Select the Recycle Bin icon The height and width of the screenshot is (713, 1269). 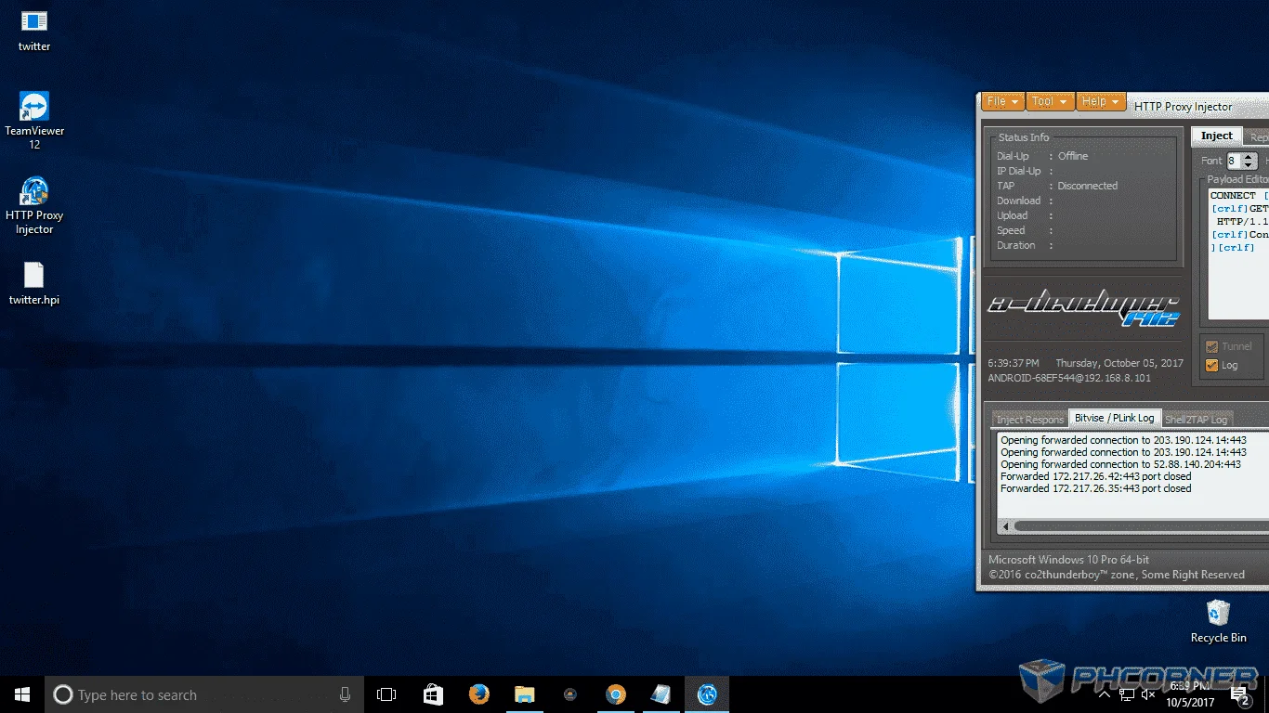(1218, 621)
